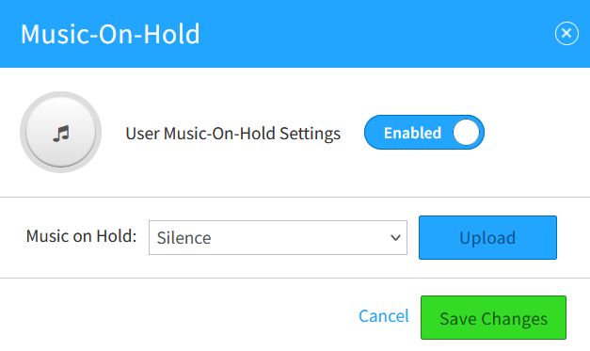590x351 pixels.
Task: Click the 'Enabled' text inside the toggle
Action: pos(412,133)
